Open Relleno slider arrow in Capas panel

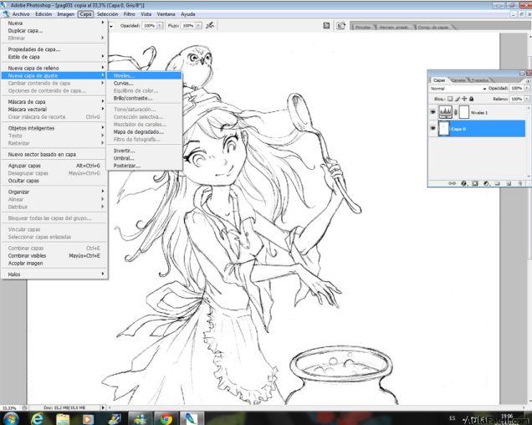[527, 99]
